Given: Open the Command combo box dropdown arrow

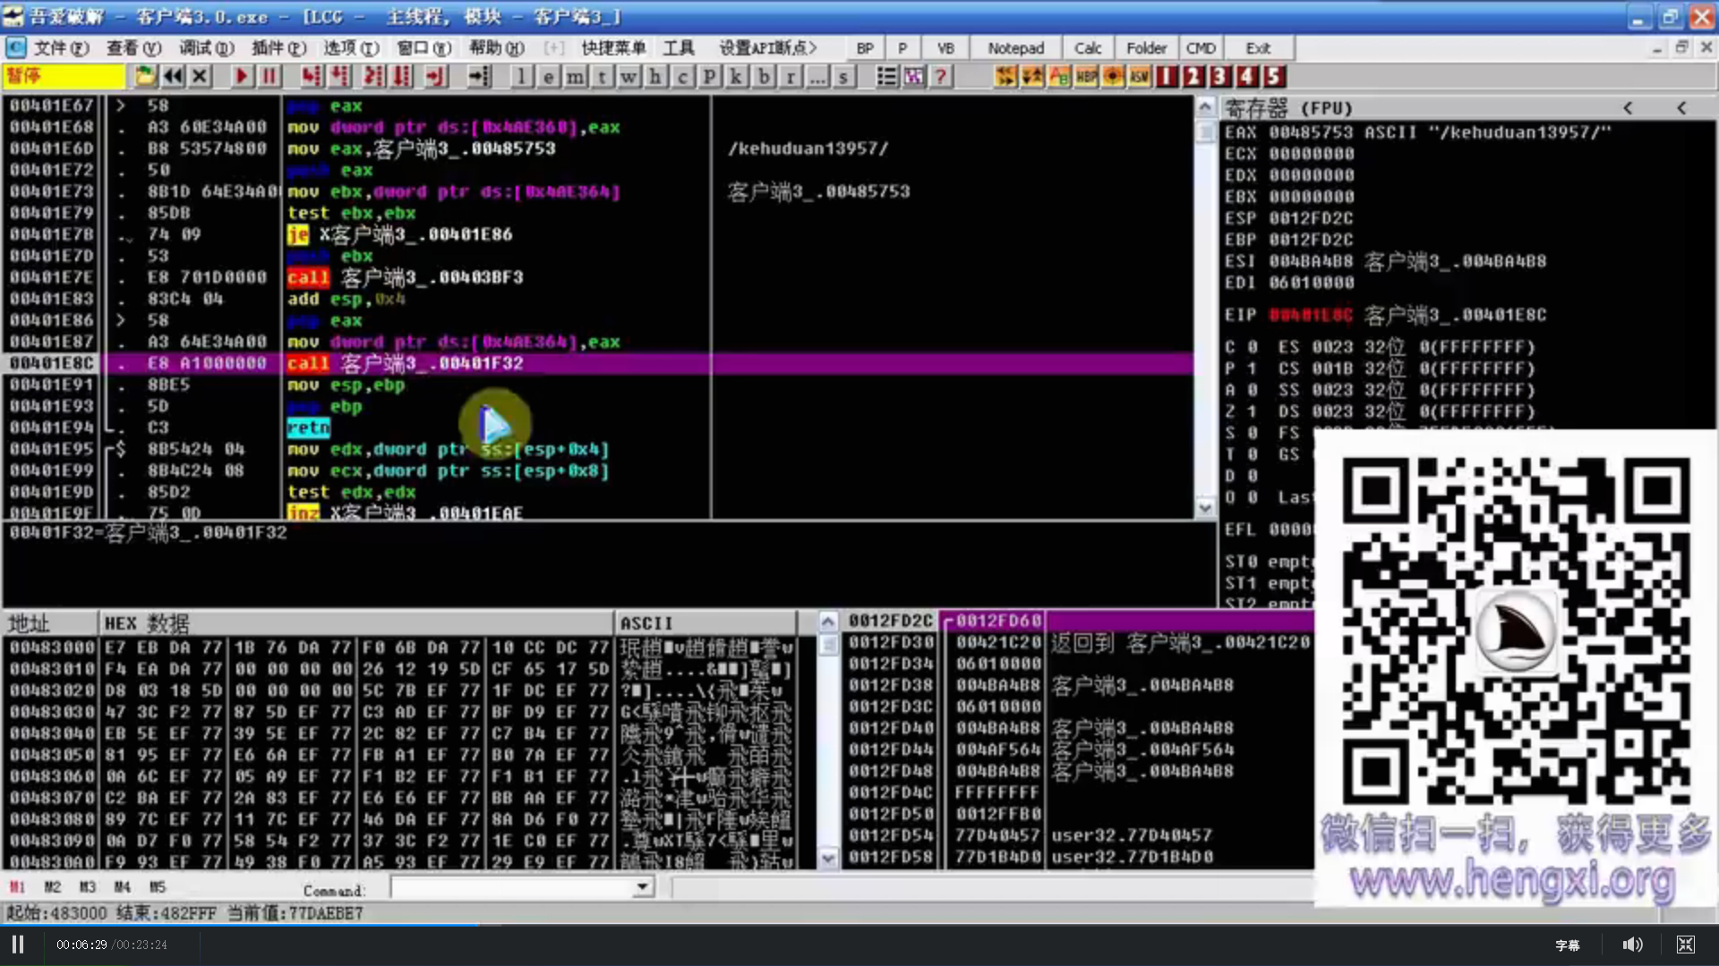Looking at the screenshot, I should point(642,887).
